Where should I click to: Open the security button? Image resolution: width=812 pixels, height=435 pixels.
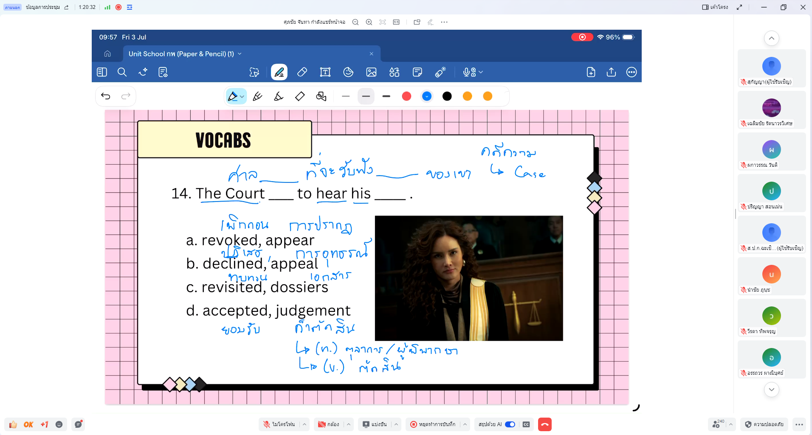(764, 424)
